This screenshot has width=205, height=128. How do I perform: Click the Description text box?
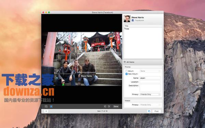[x=150, y=88]
